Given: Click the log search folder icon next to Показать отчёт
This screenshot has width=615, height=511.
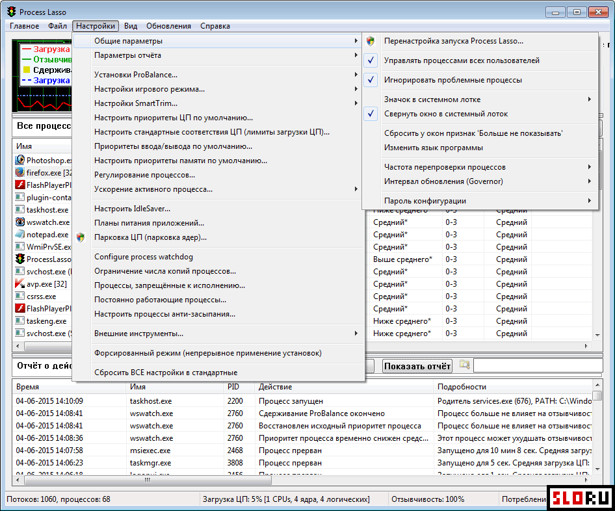Looking at the screenshot, I should click(x=464, y=365).
